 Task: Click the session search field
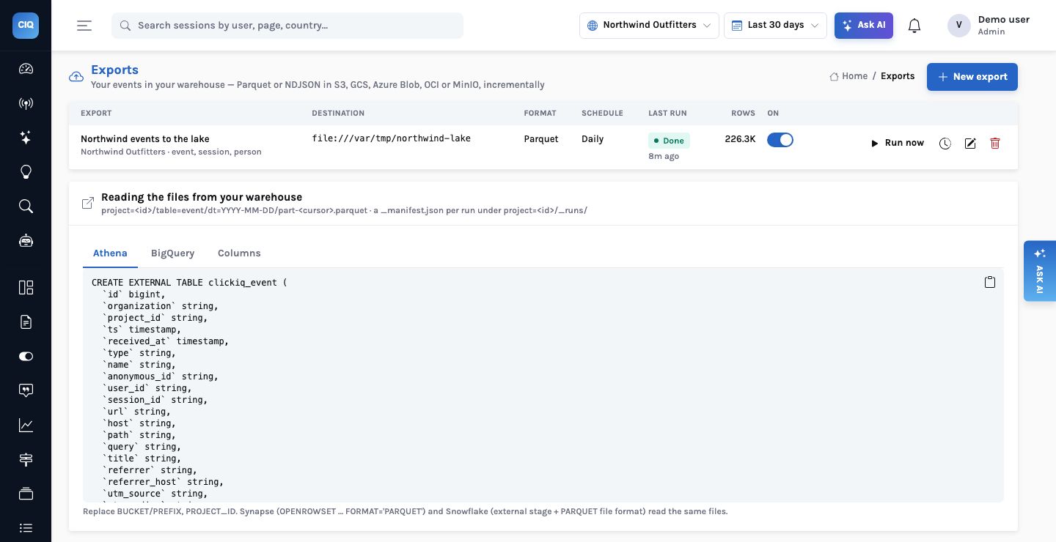pos(287,26)
